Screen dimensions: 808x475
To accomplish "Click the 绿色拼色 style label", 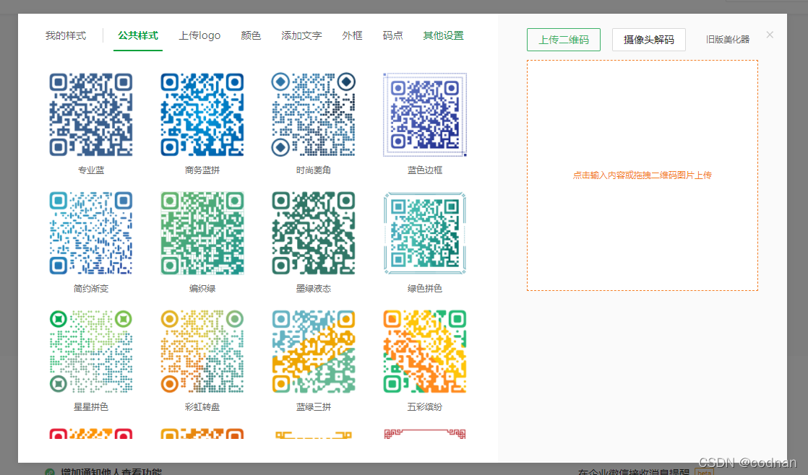I will point(425,289).
